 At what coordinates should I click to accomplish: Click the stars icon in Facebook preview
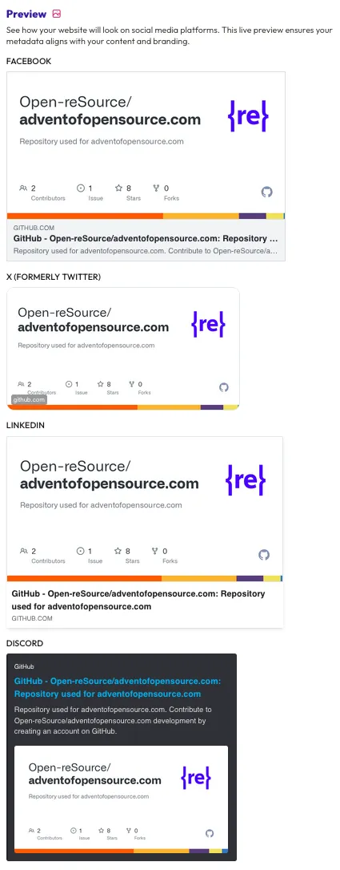[118, 188]
